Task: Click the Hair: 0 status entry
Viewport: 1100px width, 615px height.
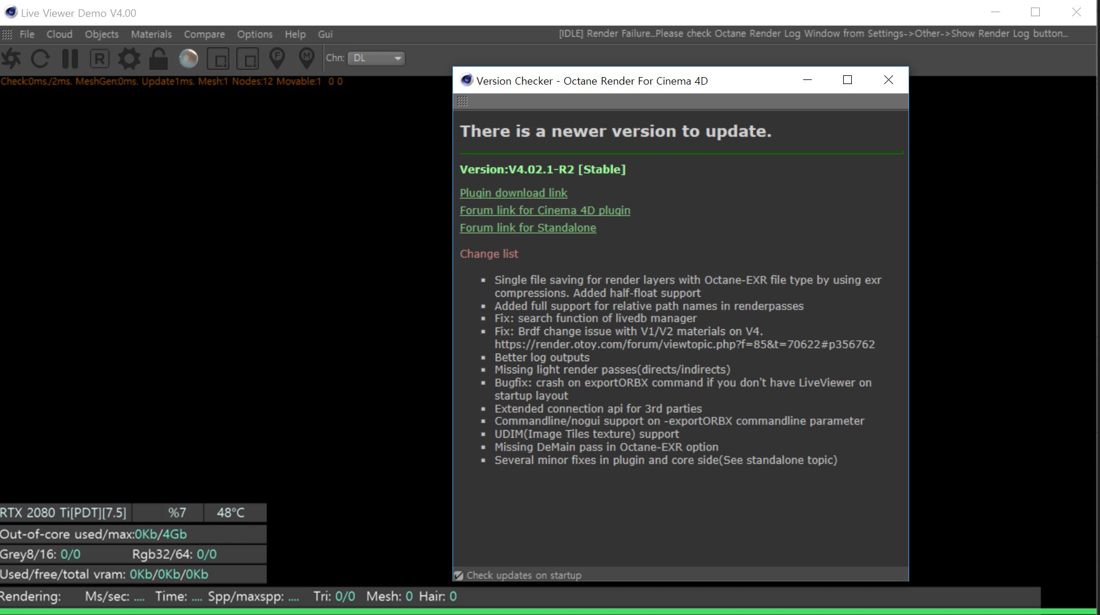Action: 438,596
